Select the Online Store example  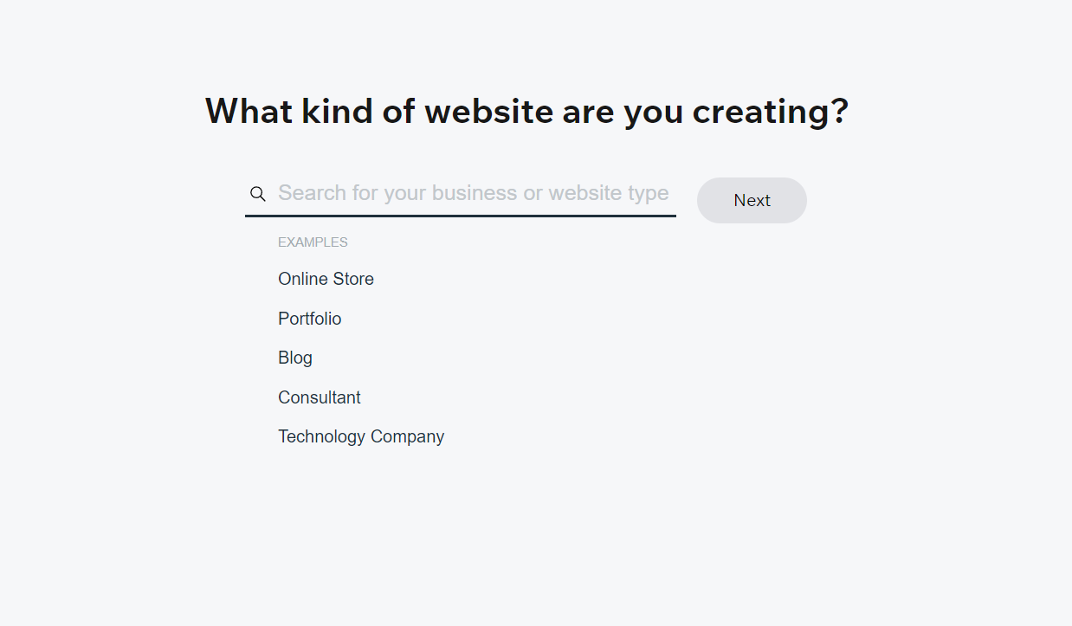click(326, 279)
